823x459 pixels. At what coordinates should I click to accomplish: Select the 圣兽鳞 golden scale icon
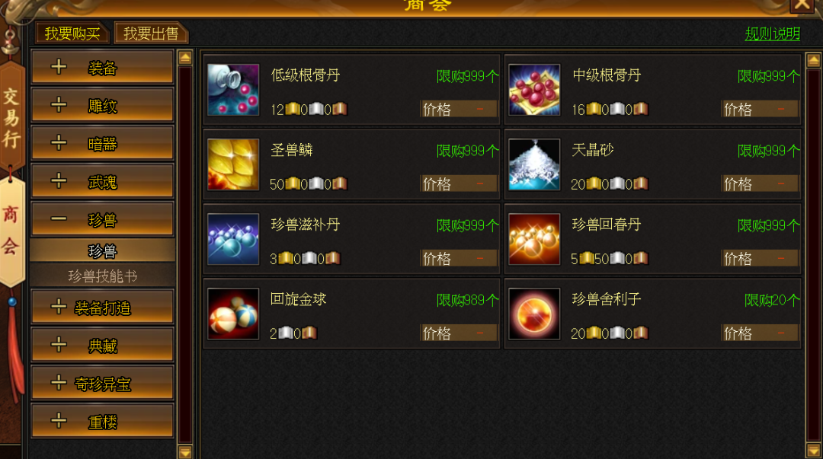(x=233, y=164)
